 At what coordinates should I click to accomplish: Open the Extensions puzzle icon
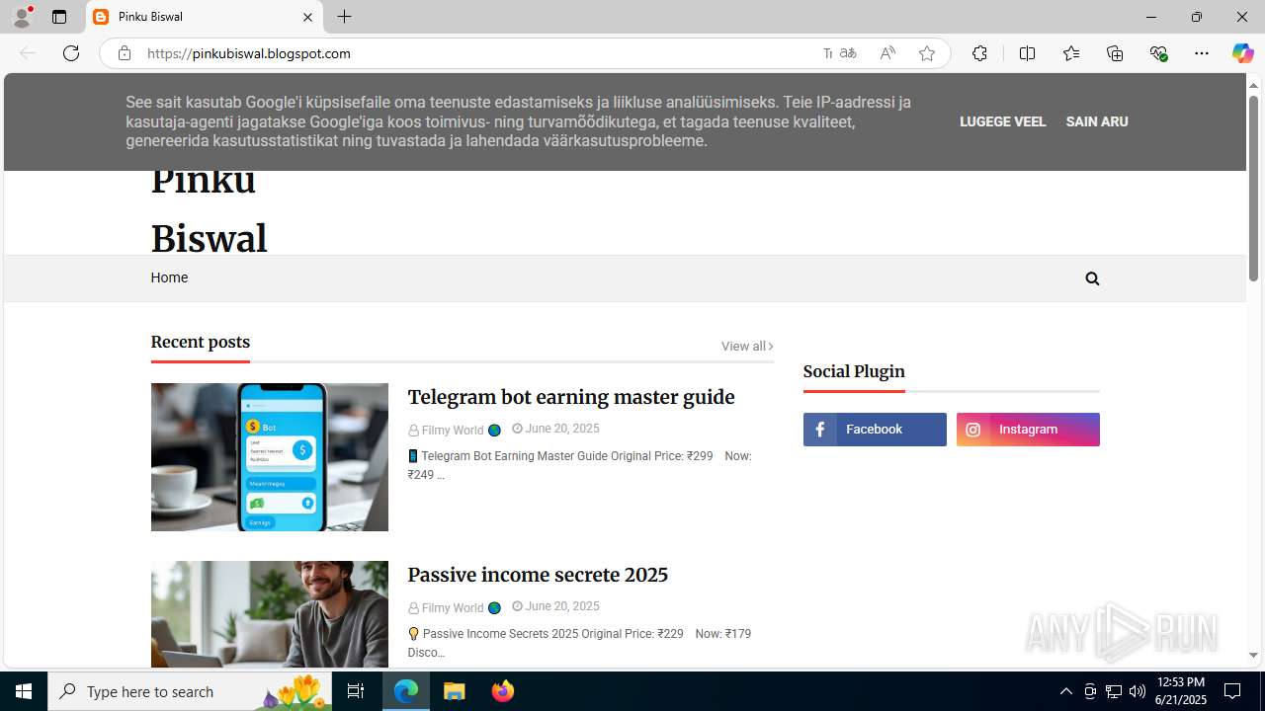click(x=979, y=53)
